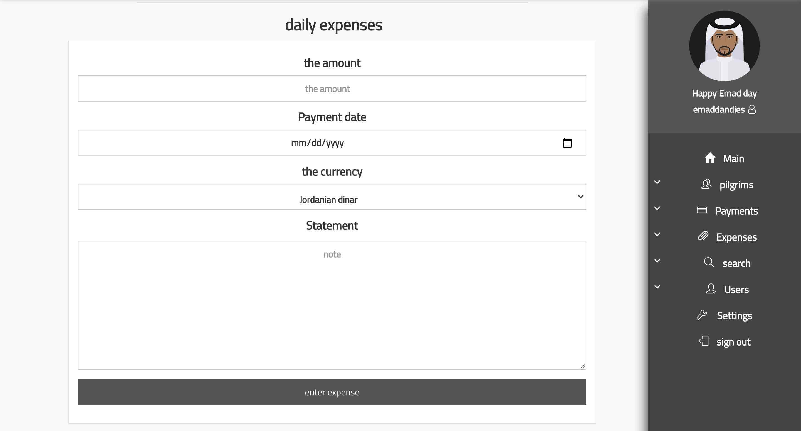
Task: Click the pilgrims people icon
Action: tap(706, 184)
